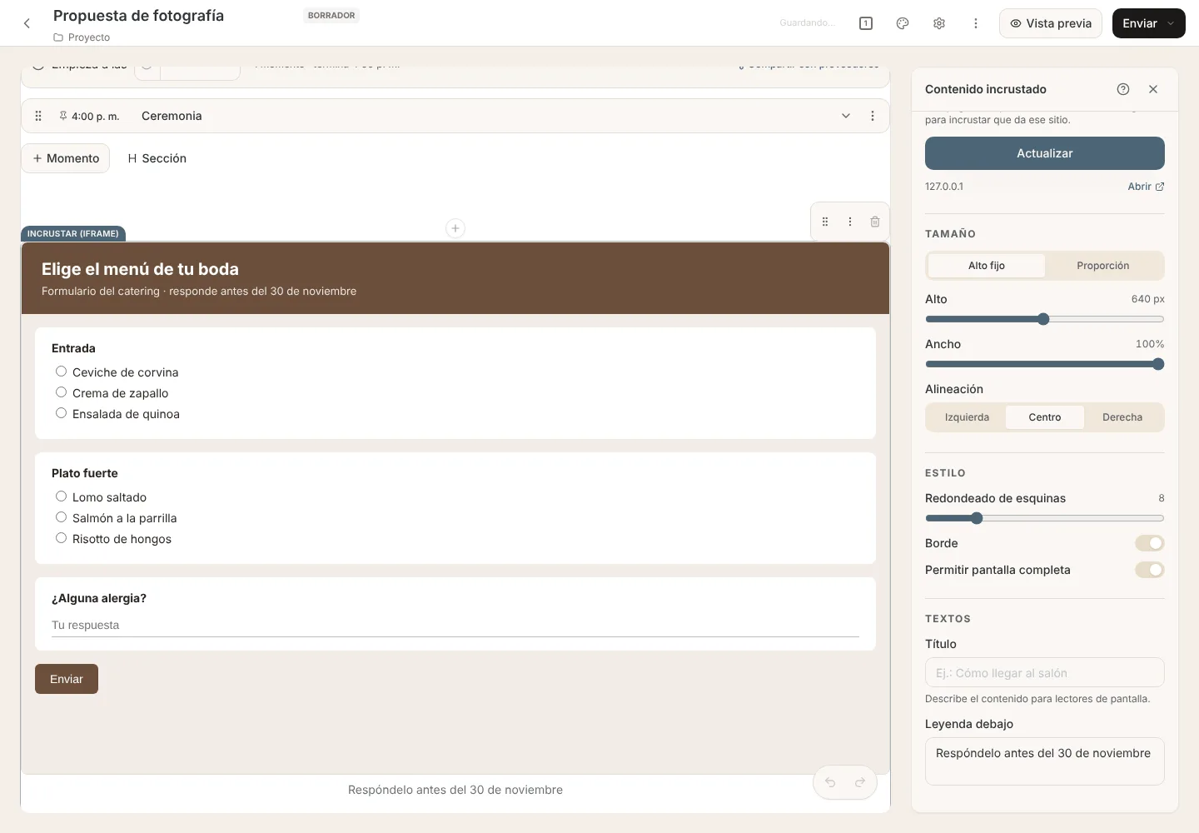
Task: Click the help icon in Contenido incrustado panel
Action: tap(1123, 89)
